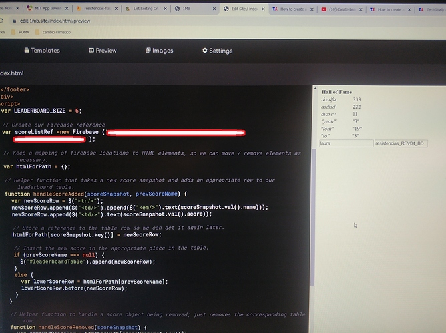This screenshot has height=333, width=446.
Task: Click scroll-up arrow of preview pane
Action: point(315,89)
